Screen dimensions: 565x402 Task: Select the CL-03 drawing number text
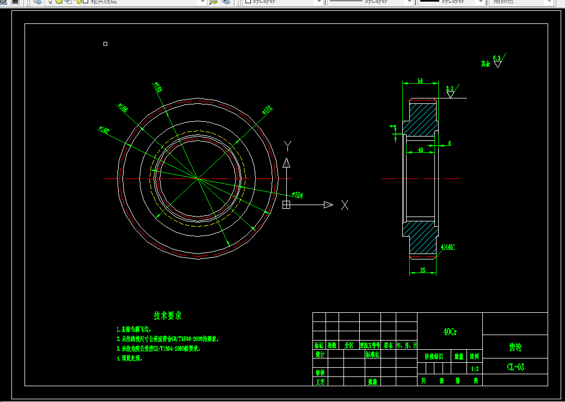[515, 367]
